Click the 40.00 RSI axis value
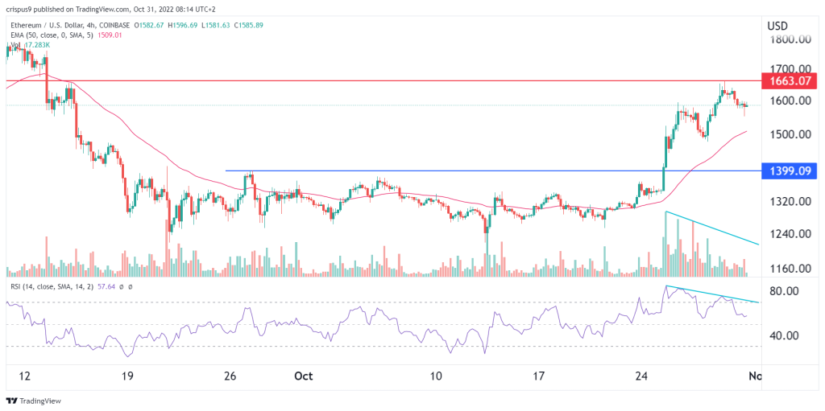The image size is (825, 411). [x=785, y=335]
